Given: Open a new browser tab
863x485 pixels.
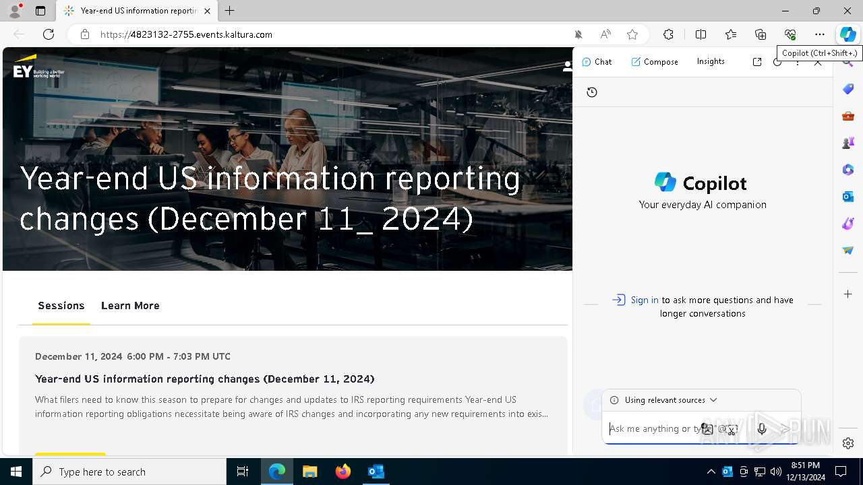Looking at the screenshot, I should pyautogui.click(x=229, y=11).
